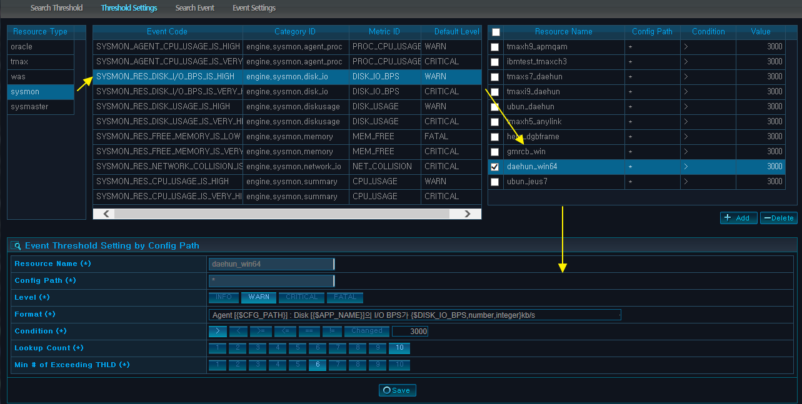Select oracle resource type
802x404 pixels.
coord(41,47)
